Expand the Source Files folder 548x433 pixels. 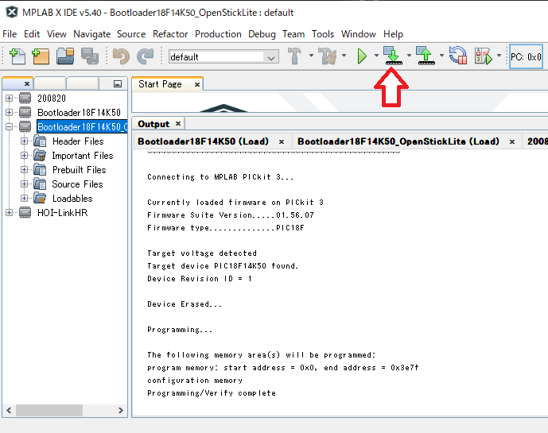click(x=24, y=184)
